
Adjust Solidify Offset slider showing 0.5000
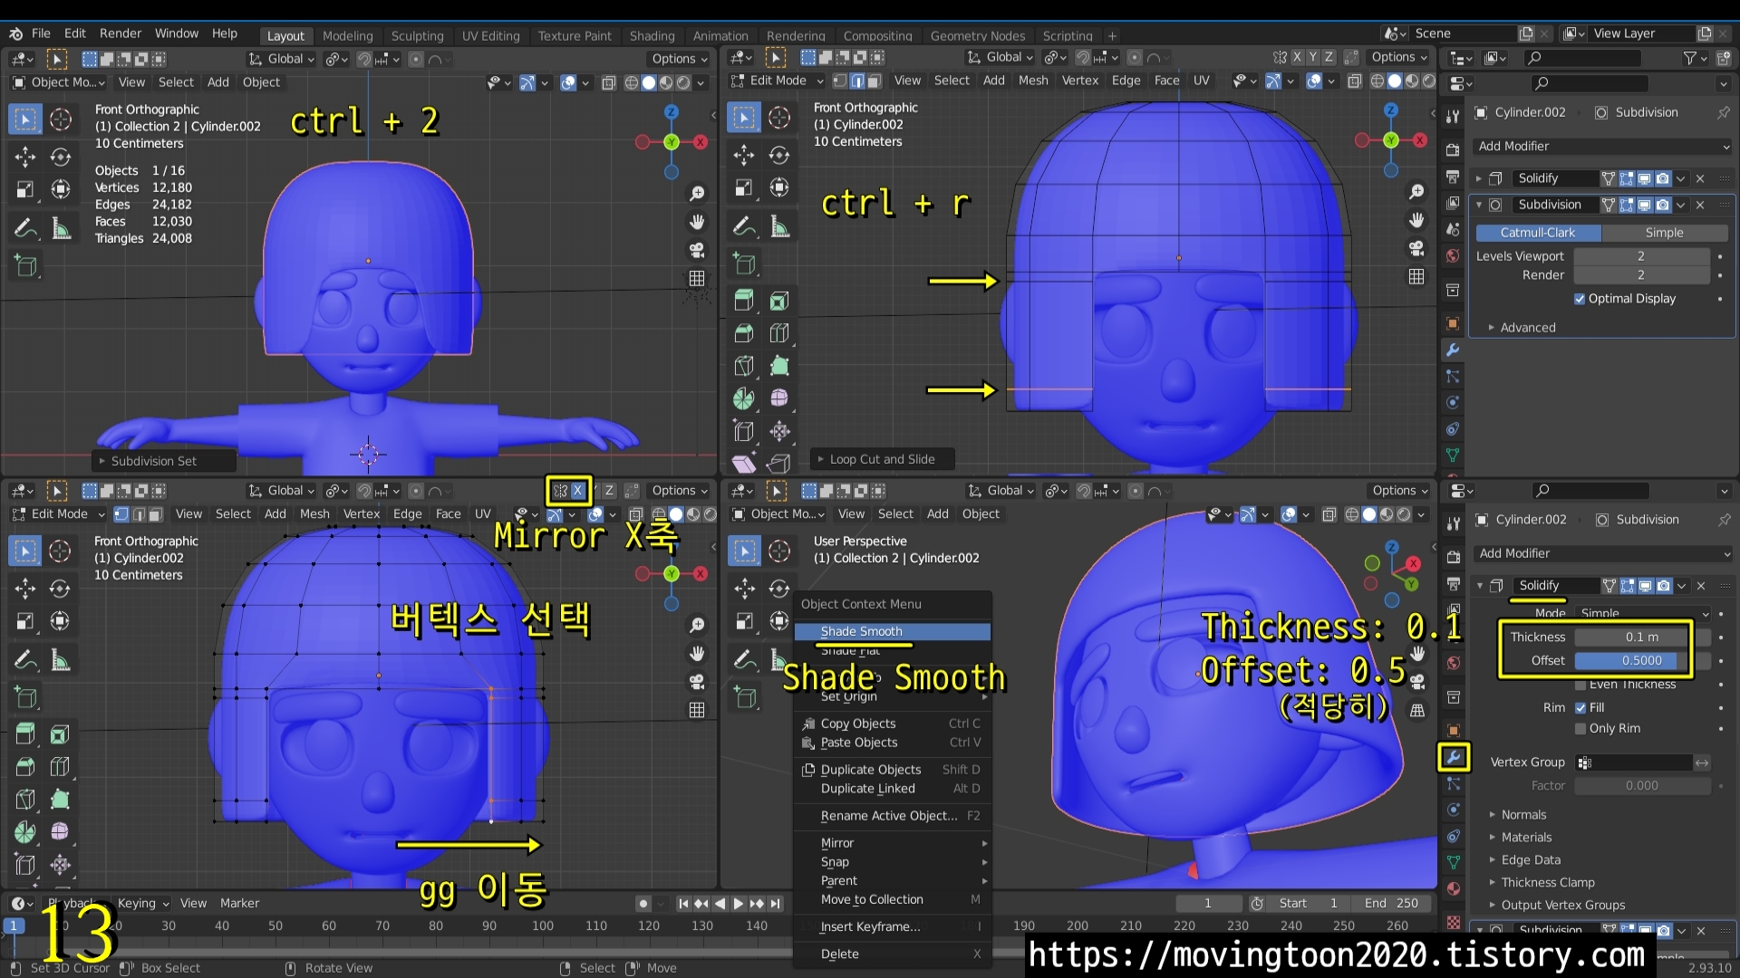(x=1641, y=661)
